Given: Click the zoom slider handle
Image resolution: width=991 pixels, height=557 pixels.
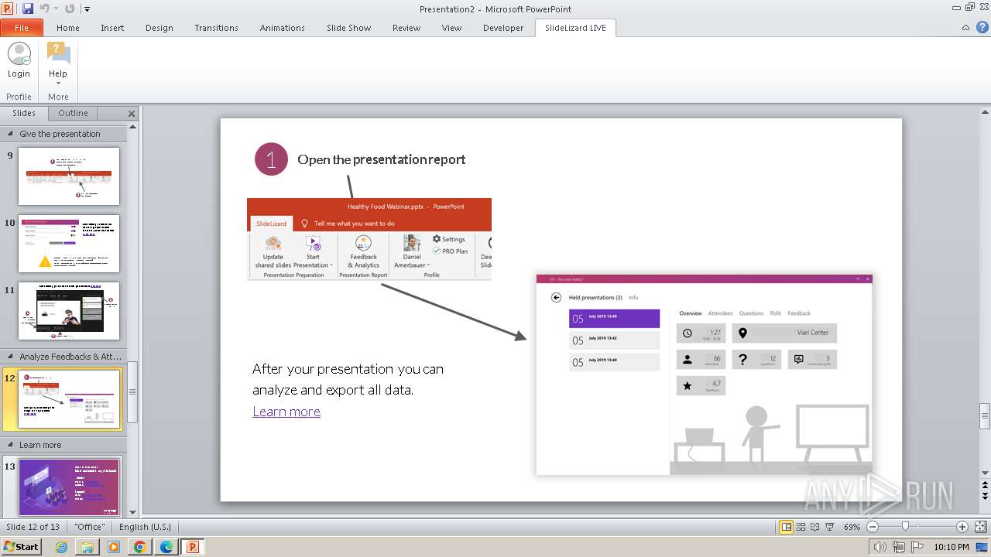Looking at the screenshot, I should click(x=905, y=527).
